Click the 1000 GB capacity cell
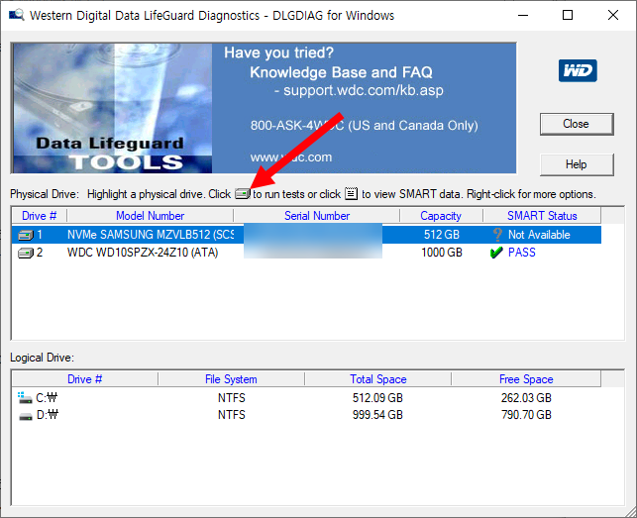The image size is (637, 518). tap(442, 253)
